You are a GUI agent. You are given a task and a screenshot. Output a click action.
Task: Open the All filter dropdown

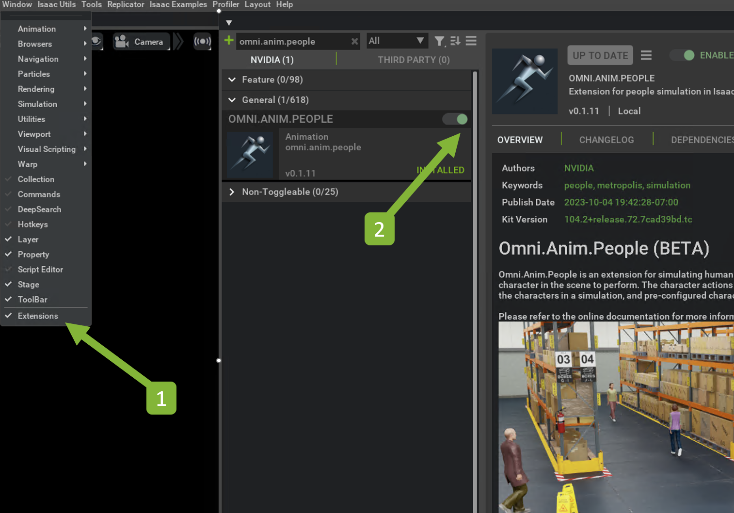[x=397, y=41]
